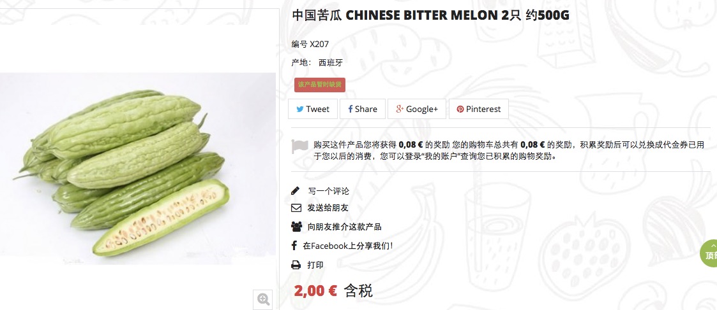
Task: Open the bitter melon product image
Action: click(x=138, y=168)
